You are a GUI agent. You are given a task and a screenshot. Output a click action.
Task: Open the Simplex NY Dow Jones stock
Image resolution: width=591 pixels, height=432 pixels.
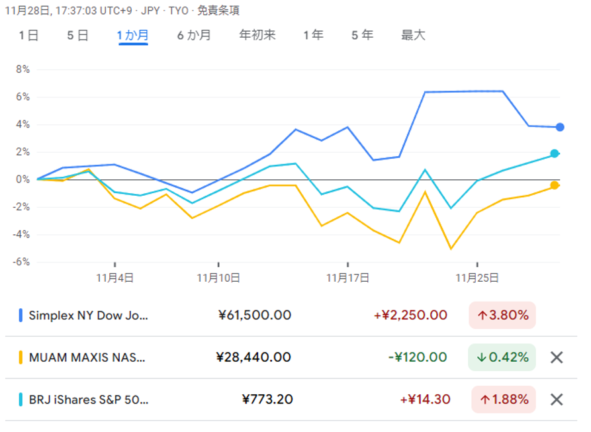89,316
